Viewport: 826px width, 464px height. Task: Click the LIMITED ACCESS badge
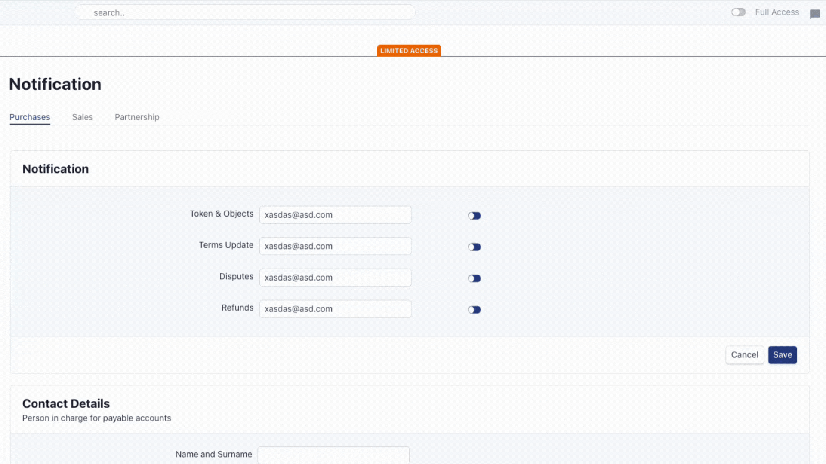point(409,51)
